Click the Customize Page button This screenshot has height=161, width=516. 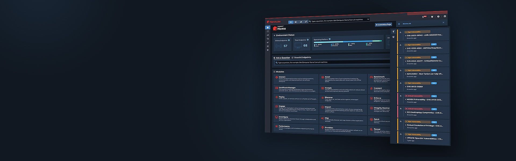coord(384,24)
